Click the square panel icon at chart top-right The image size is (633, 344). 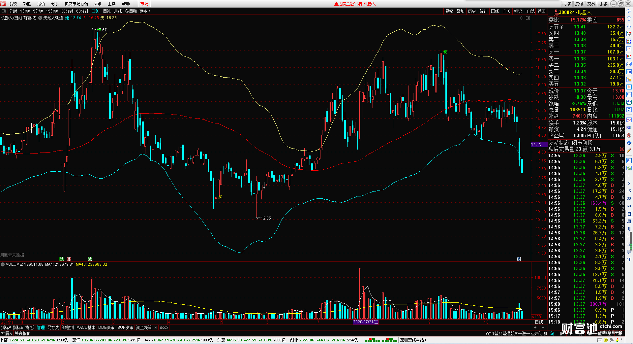pos(528,18)
